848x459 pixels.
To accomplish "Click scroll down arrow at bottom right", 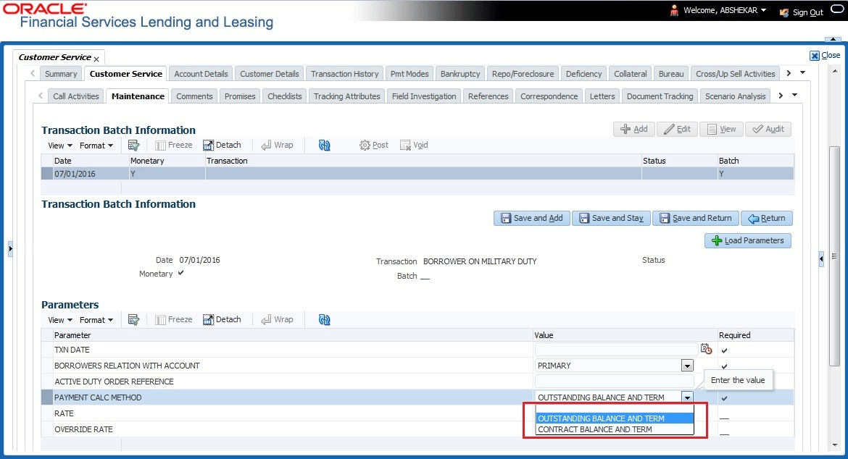I will 834,445.
